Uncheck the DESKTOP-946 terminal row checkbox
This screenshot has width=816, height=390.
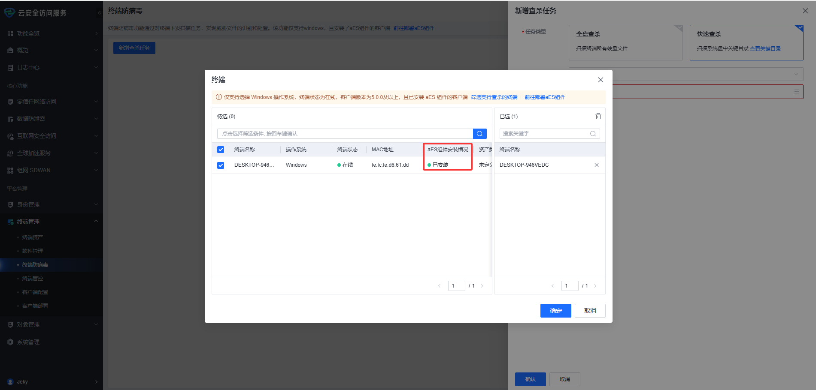click(221, 165)
